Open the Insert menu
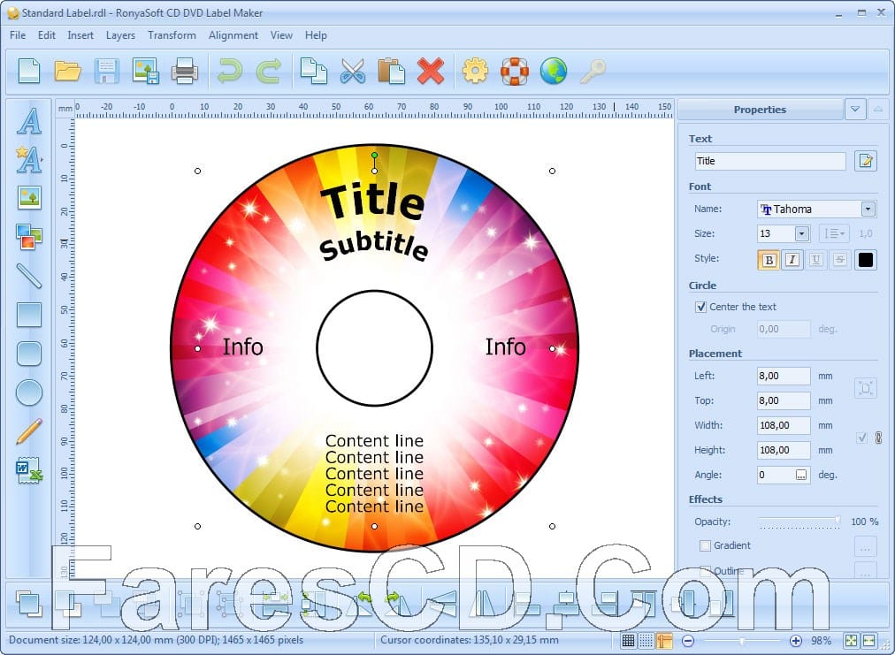Screen dimensions: 895x655 (x=80, y=35)
